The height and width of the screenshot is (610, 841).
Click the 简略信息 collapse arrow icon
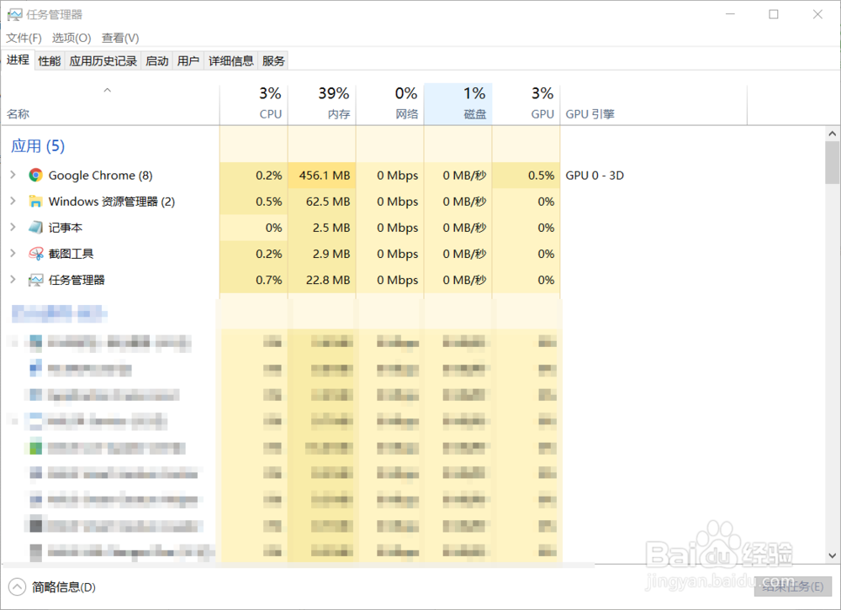point(17,587)
